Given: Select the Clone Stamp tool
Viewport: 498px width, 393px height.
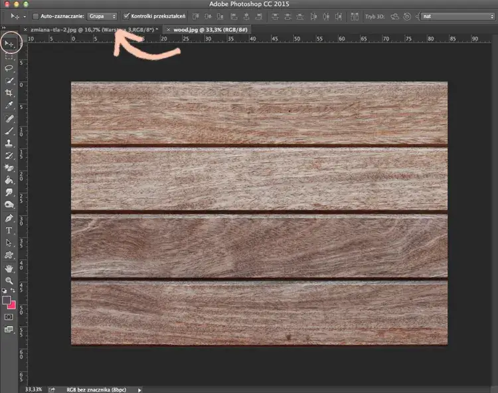Looking at the screenshot, I should coord(9,143).
